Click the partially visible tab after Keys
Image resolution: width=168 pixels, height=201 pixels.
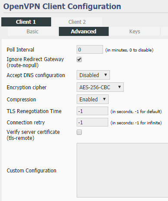[x=165, y=32]
